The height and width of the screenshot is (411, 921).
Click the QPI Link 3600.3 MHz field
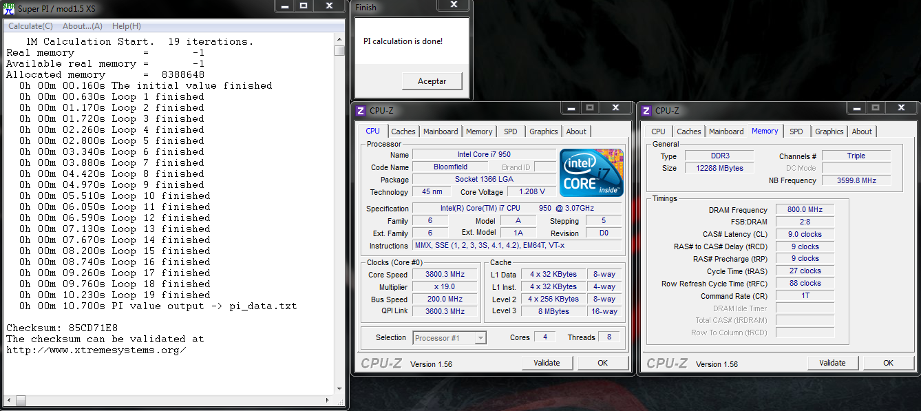(445, 311)
